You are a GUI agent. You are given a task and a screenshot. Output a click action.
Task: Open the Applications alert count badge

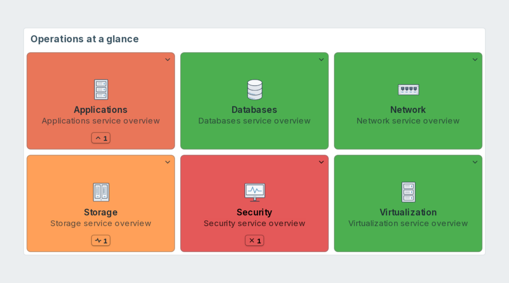coord(101,138)
